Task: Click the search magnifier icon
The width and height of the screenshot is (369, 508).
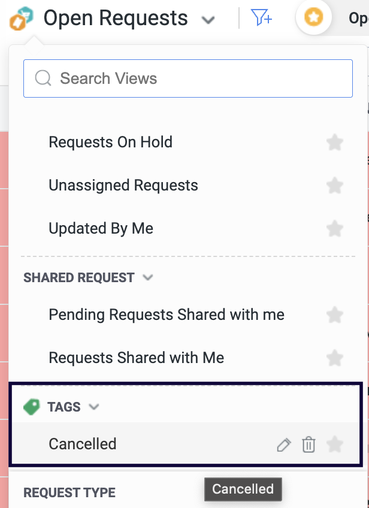Action: 43,78
